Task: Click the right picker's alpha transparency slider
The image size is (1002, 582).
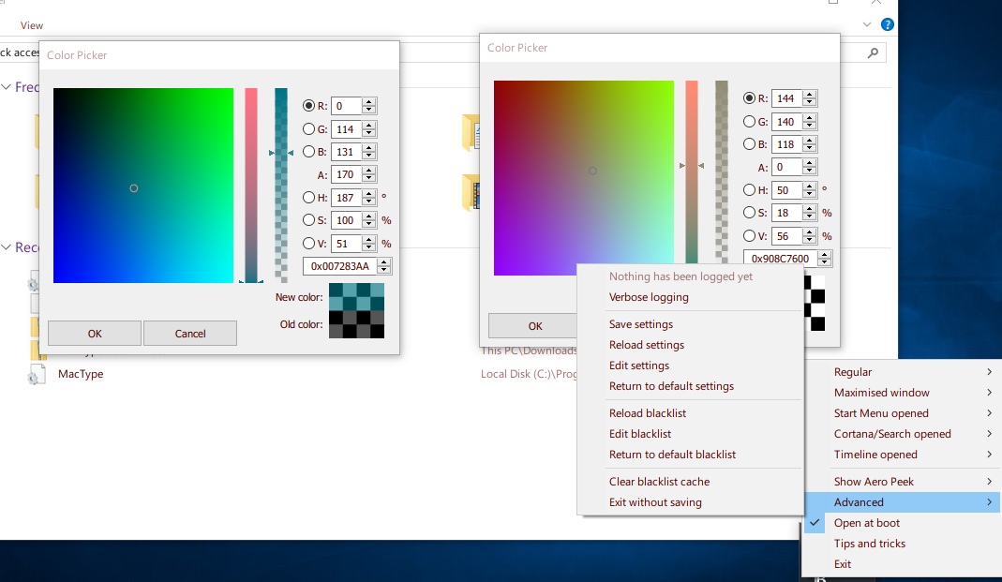Action: (722, 172)
